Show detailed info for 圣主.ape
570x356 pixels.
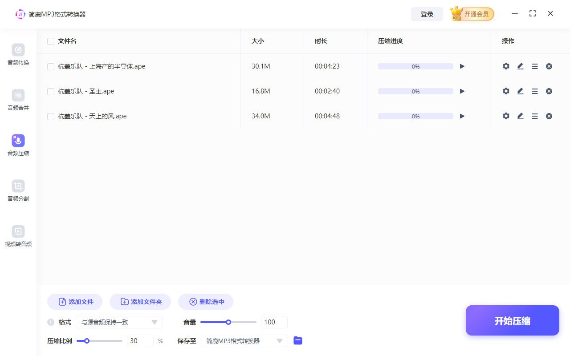[x=535, y=91]
